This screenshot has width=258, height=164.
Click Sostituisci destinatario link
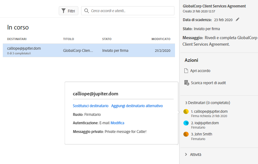click(x=90, y=106)
